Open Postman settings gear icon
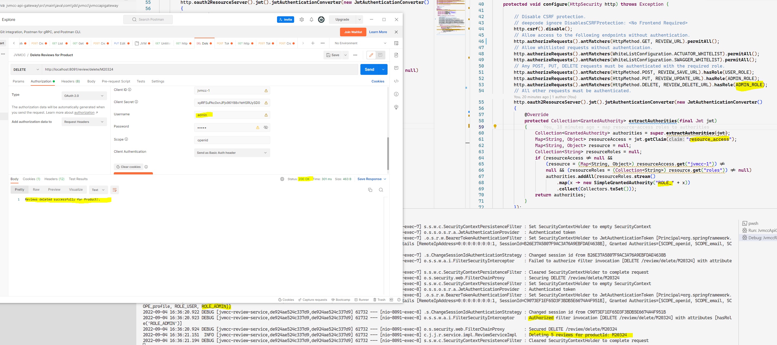 301,20
